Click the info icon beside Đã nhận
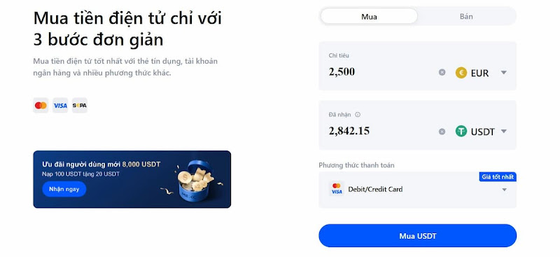 [358, 115]
